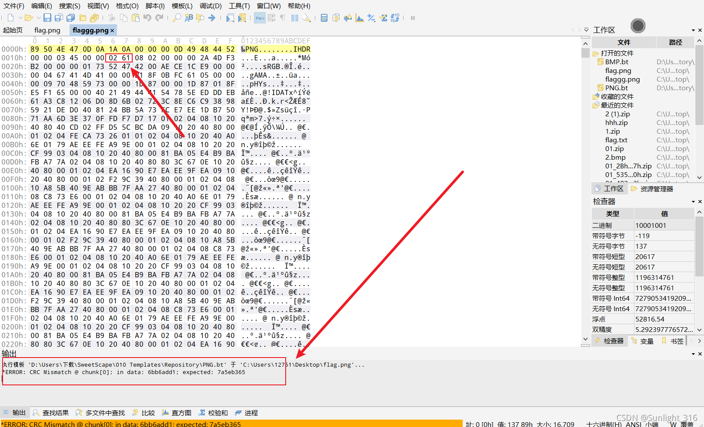Click the Base Converter (10/16) icon
The height and width of the screenshot is (427, 704).
click(395, 18)
